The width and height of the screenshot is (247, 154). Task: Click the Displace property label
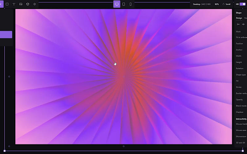coord(240,112)
